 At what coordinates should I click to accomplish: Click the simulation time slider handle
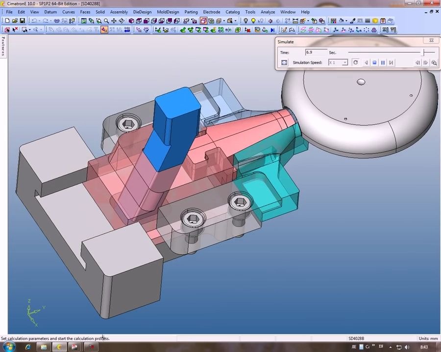[424, 52]
